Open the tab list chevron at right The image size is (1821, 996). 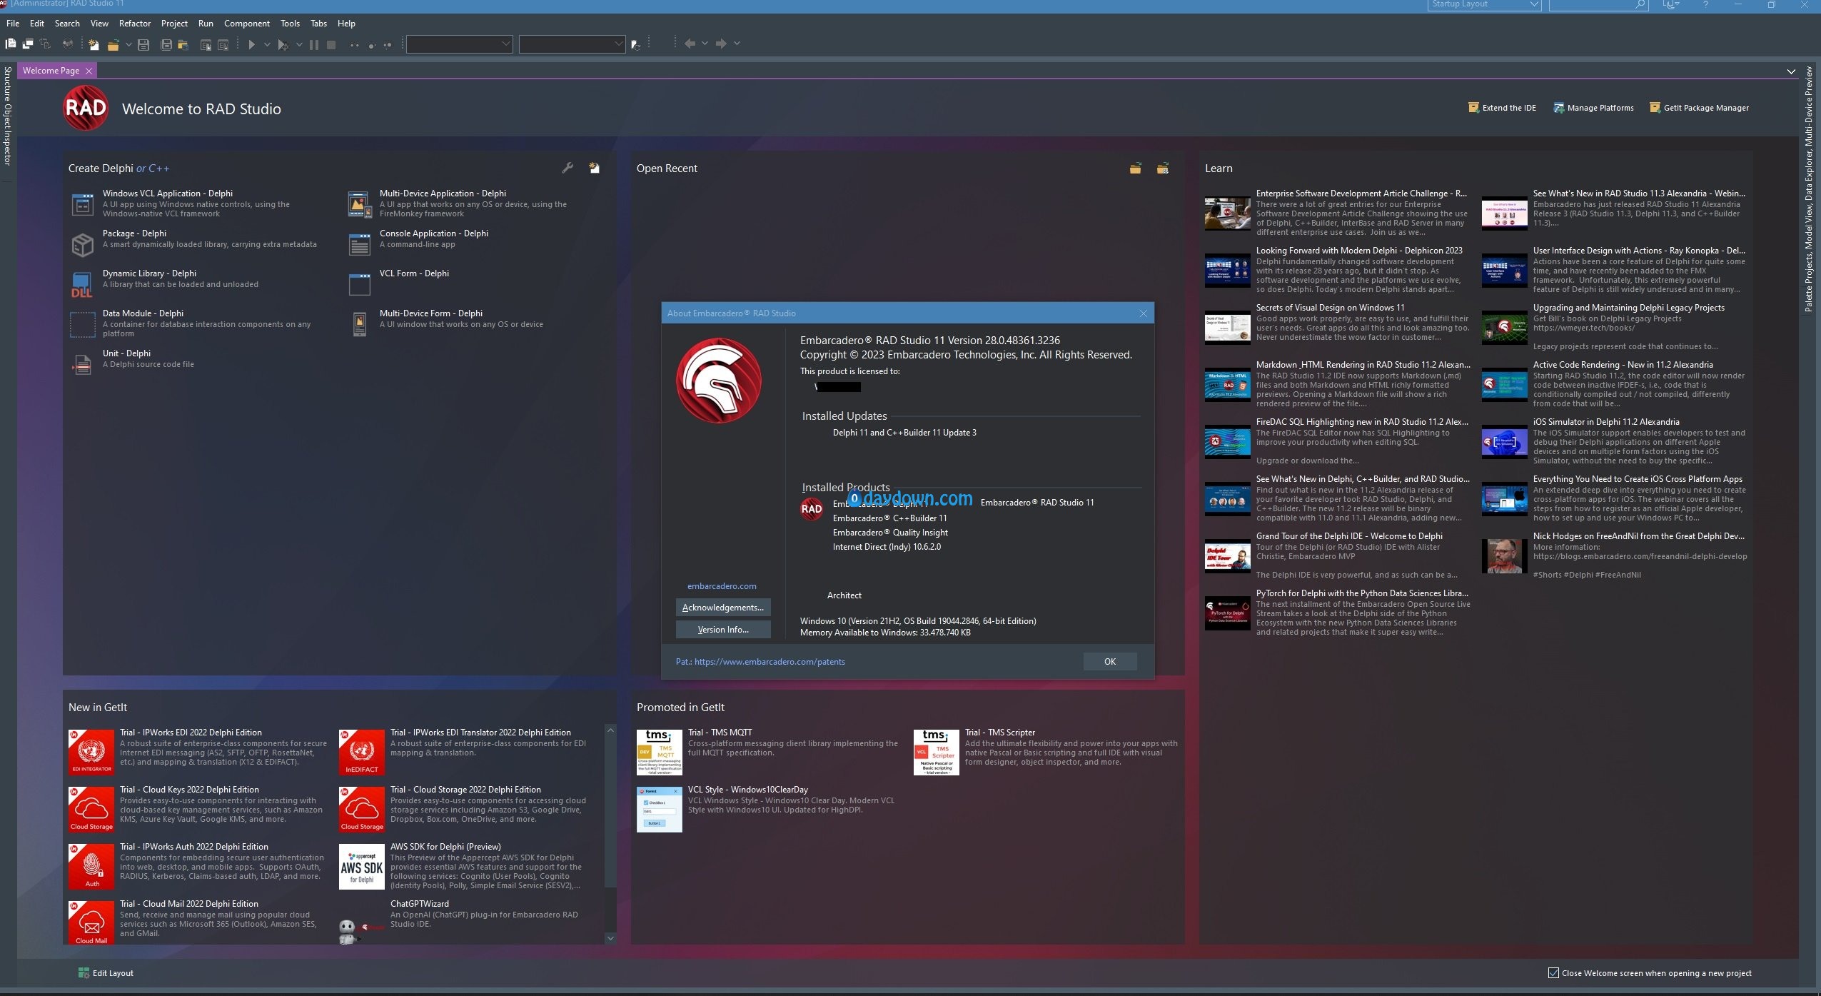1791,71
